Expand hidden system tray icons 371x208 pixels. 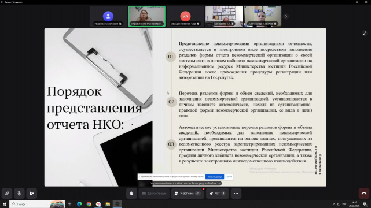(334, 204)
